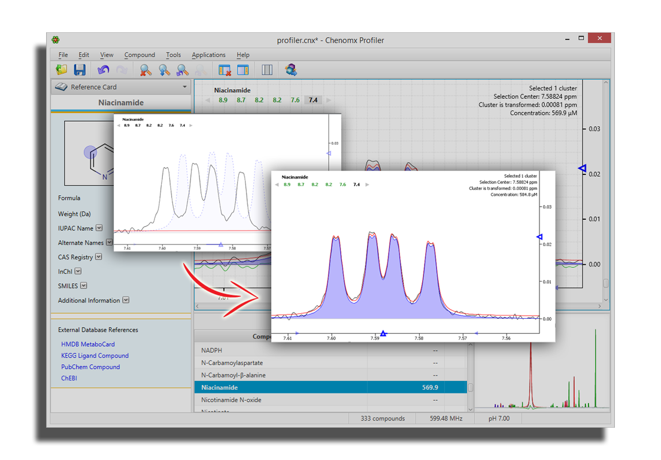Undo the last action
This screenshot has width=661, height=460.
103,69
